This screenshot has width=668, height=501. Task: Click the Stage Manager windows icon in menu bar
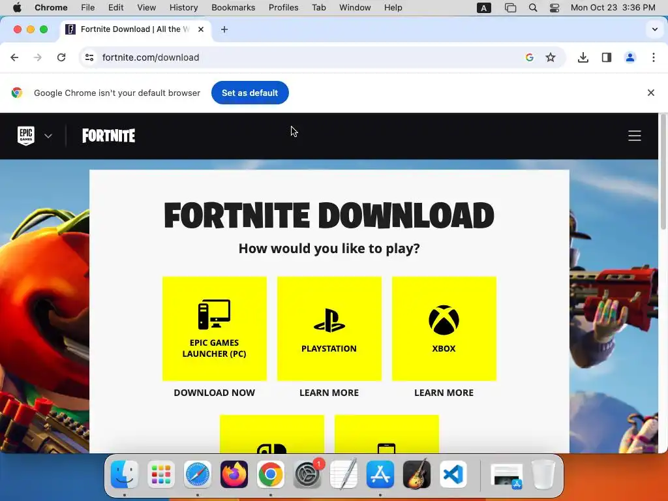coord(510,8)
